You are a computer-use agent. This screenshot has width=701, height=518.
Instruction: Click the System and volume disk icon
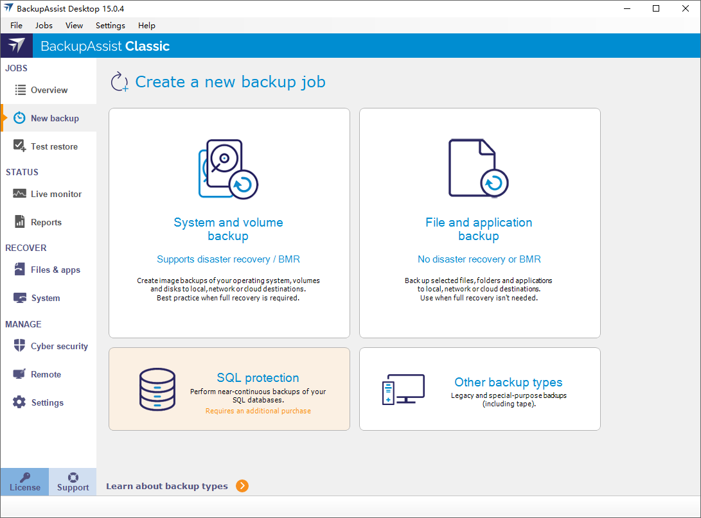pos(228,169)
